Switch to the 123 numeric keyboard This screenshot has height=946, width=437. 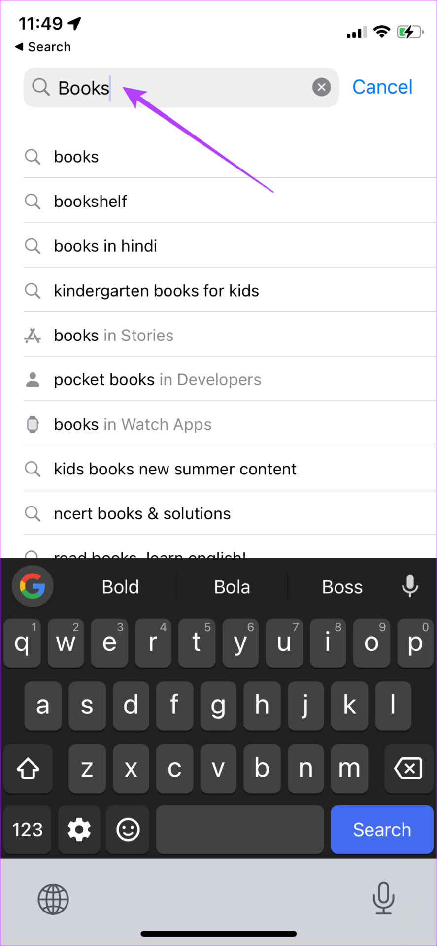coord(28,829)
